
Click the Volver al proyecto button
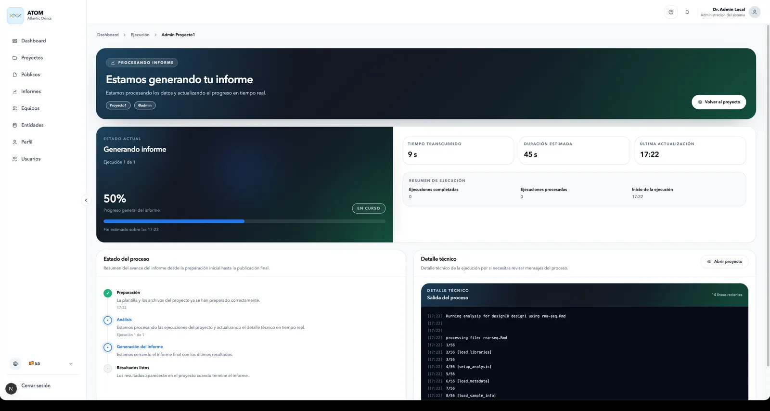[x=719, y=102]
